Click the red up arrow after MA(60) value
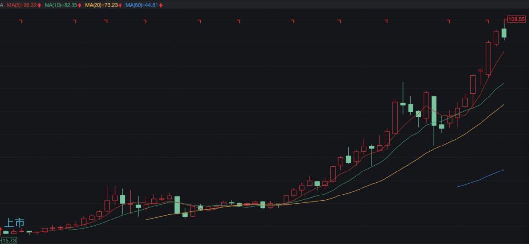Image resolution: width=529 pixels, height=244 pixels. pos(161,5)
